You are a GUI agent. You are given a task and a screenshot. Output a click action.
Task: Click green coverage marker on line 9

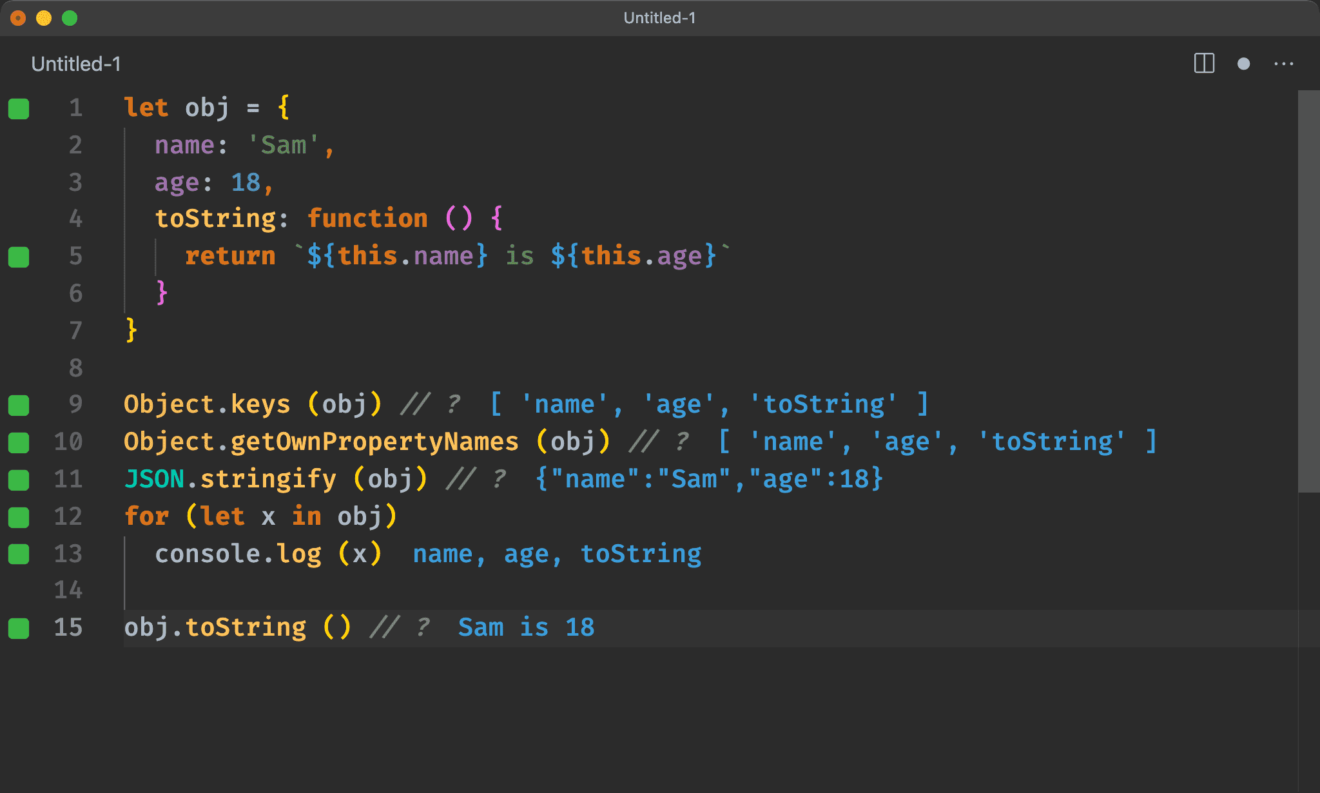coord(19,405)
